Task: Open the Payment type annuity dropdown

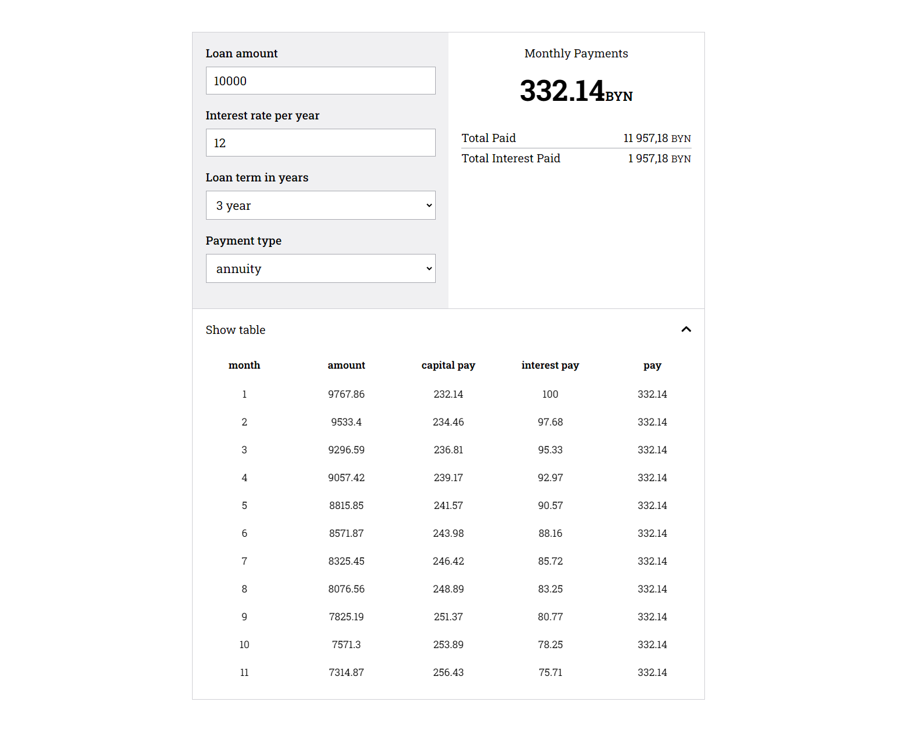Action: click(x=320, y=268)
